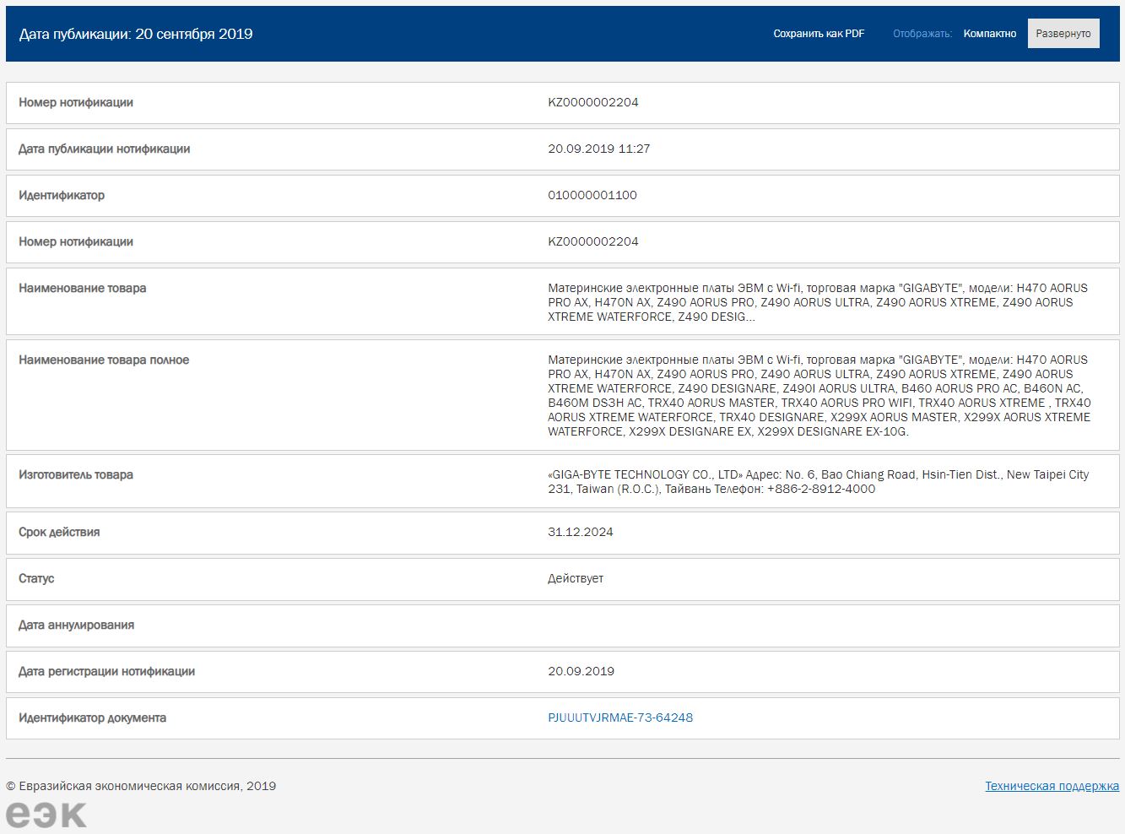The width and height of the screenshot is (1125, 834).
Task: Click the status value Действует
Action: [576, 578]
